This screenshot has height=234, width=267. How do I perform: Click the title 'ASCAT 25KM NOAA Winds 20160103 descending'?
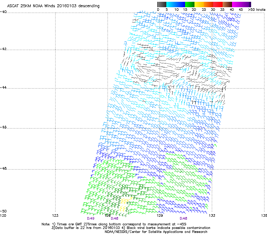click(x=53, y=6)
